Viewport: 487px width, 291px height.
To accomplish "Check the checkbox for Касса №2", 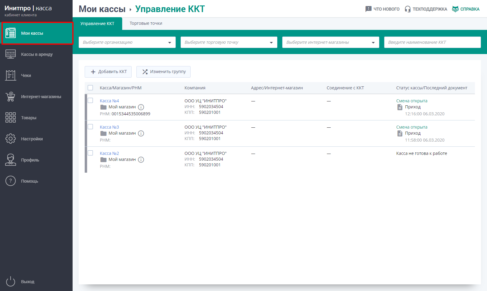I will click(x=90, y=153).
